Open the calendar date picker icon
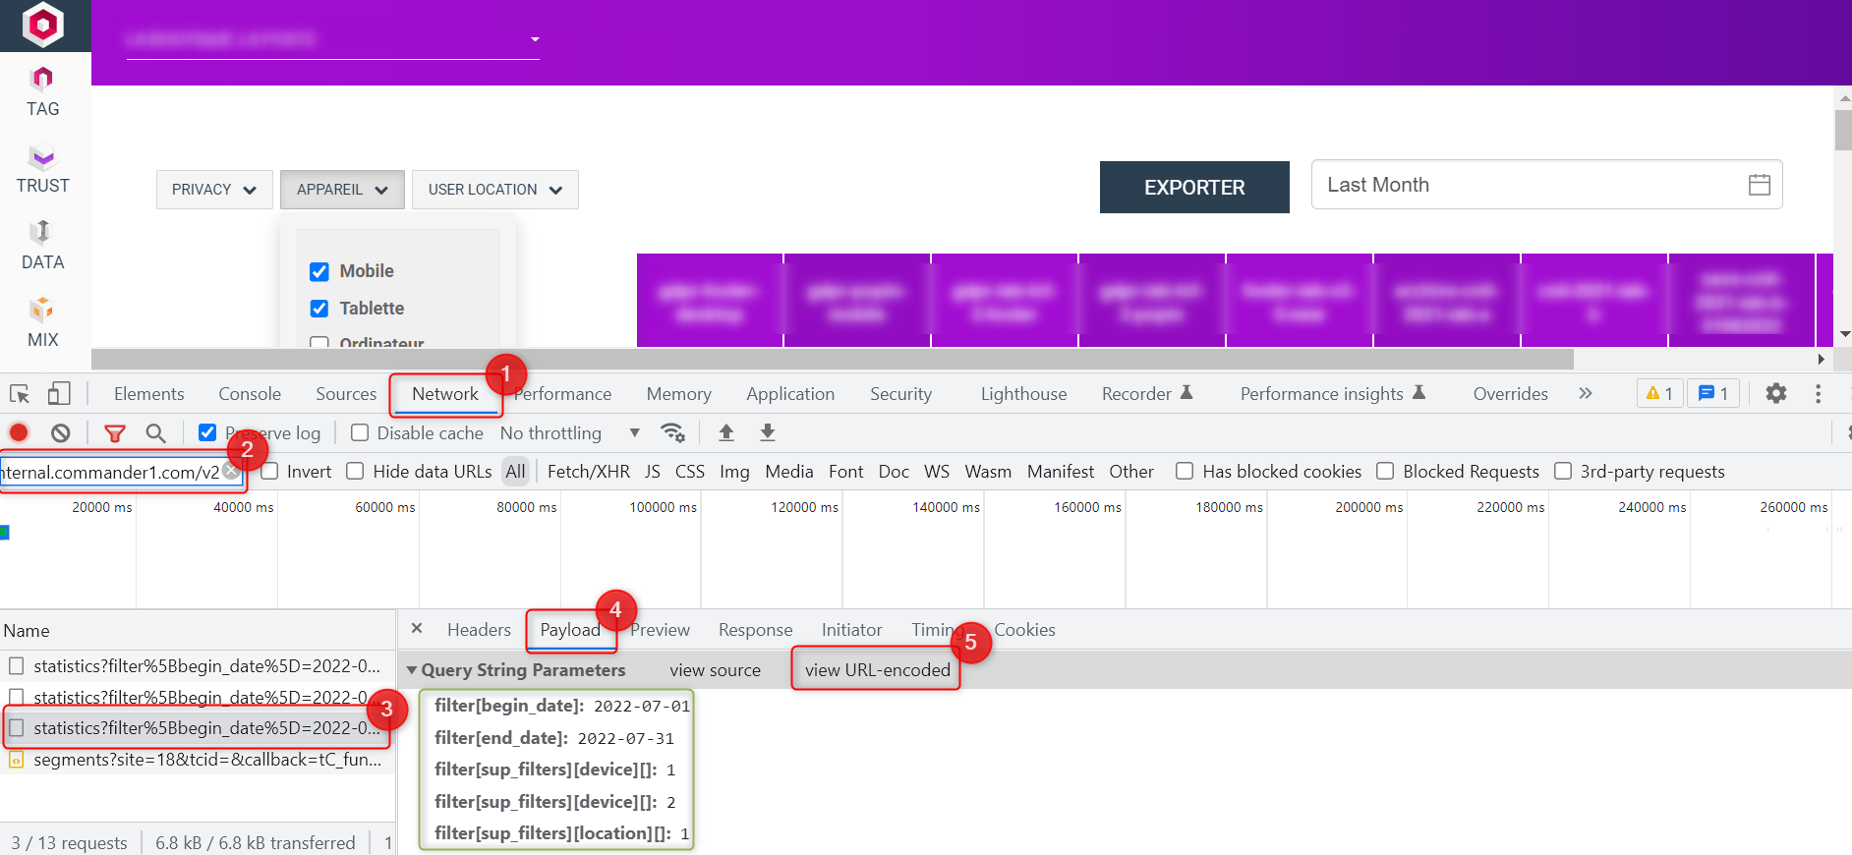The width and height of the screenshot is (1852, 855). pyautogui.click(x=1760, y=185)
